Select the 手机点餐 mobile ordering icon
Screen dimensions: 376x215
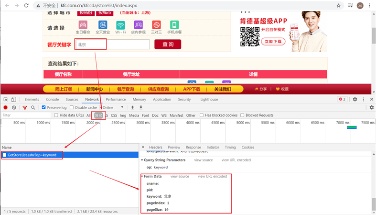(174, 25)
